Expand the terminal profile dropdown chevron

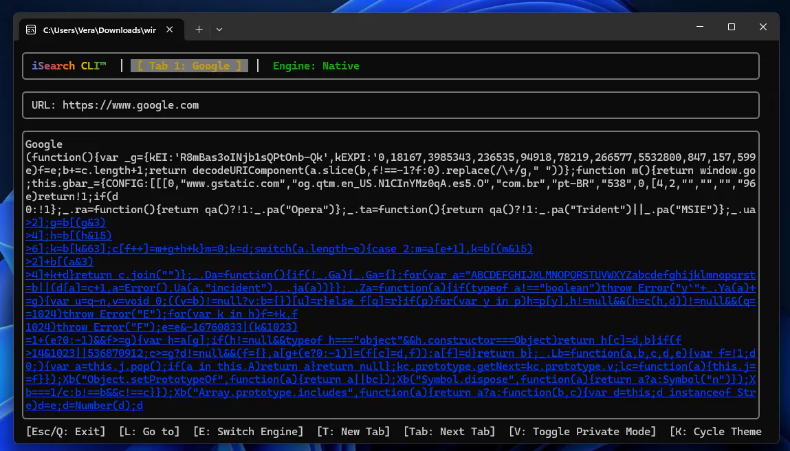219,30
